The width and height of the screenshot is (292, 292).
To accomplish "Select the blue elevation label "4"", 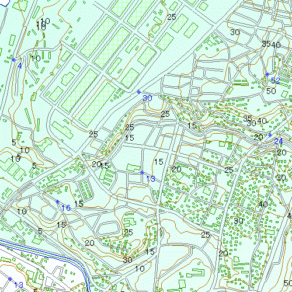I will tap(20, 66).
